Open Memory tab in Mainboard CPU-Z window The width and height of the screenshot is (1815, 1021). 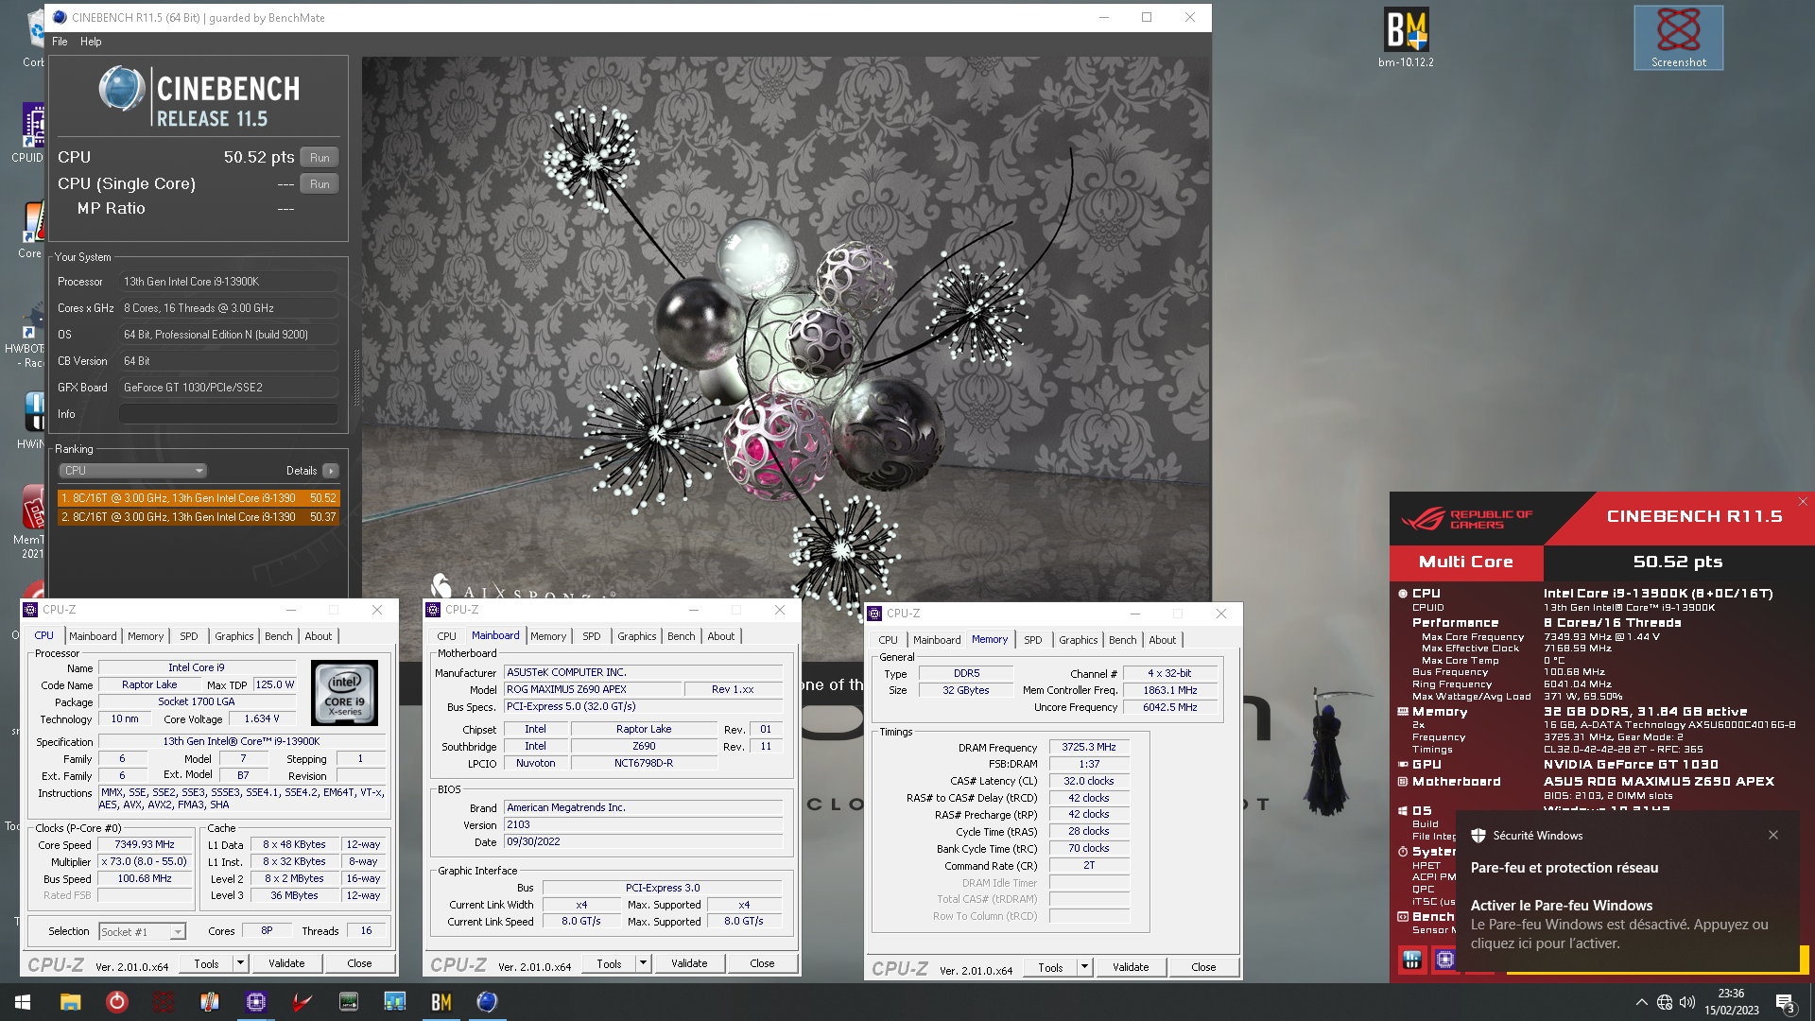548,636
